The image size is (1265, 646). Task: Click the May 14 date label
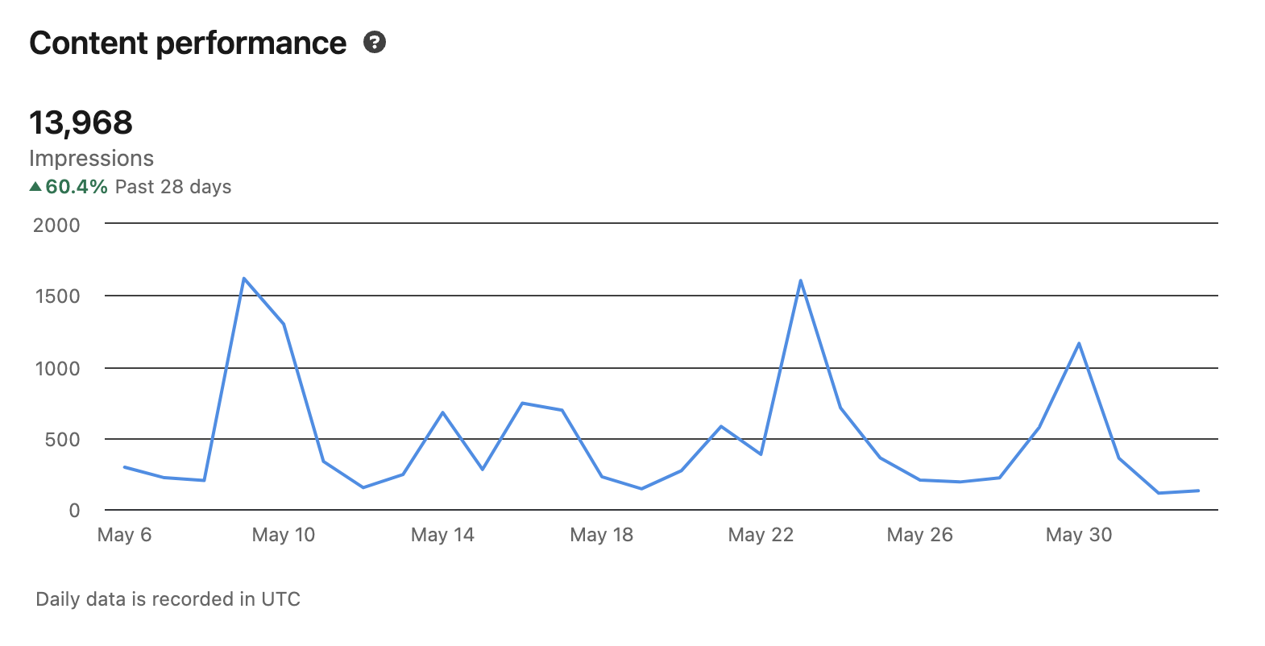point(442,535)
